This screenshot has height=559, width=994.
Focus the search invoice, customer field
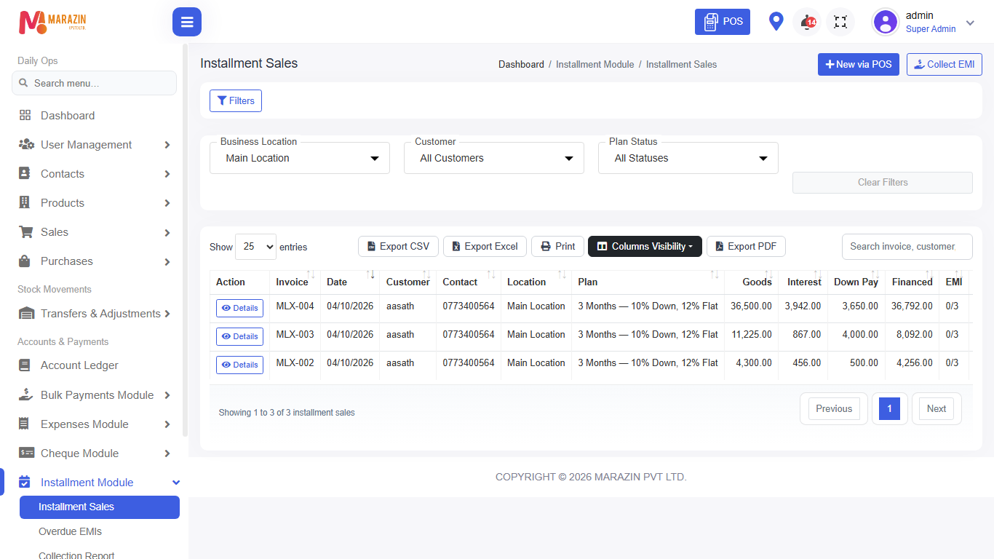coord(907,247)
